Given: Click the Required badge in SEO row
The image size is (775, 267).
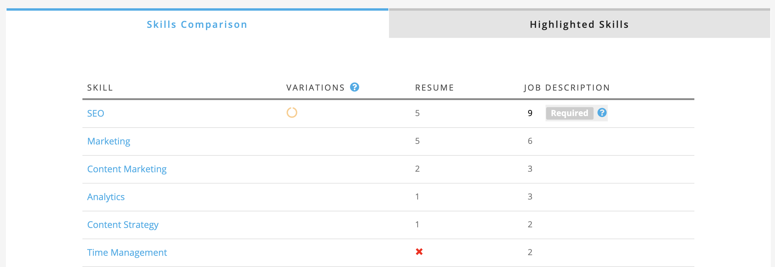Looking at the screenshot, I should pyautogui.click(x=569, y=113).
